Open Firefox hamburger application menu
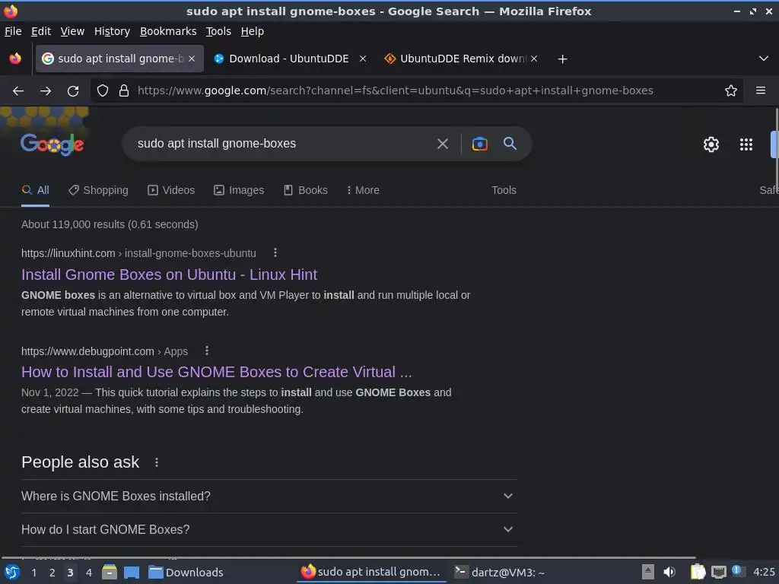Image resolution: width=779 pixels, height=584 pixels. pyautogui.click(x=760, y=91)
